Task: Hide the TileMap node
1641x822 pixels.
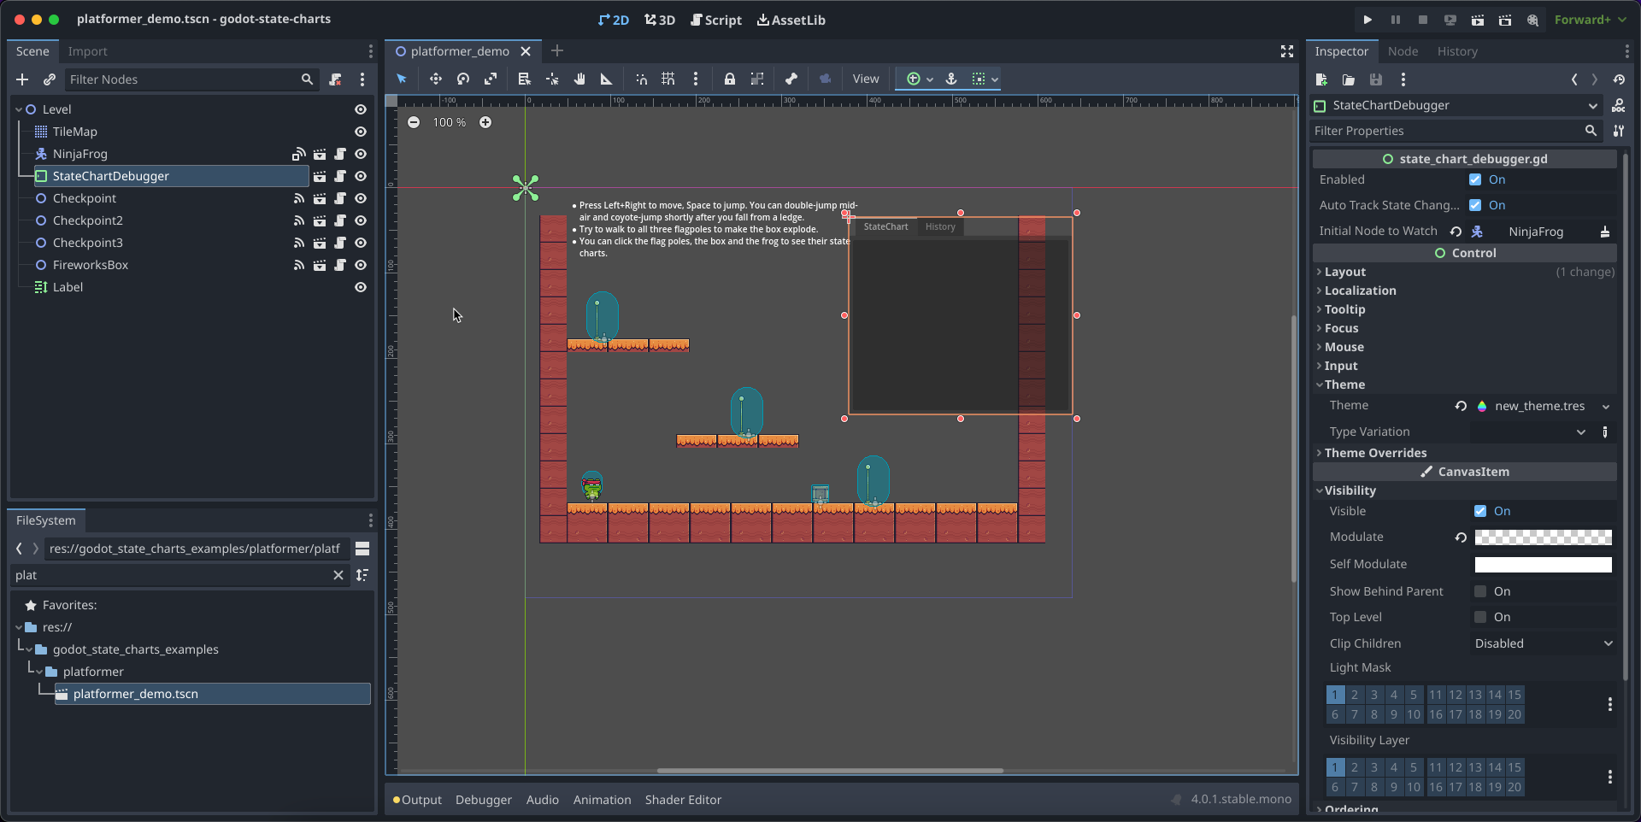Action: tap(361, 132)
